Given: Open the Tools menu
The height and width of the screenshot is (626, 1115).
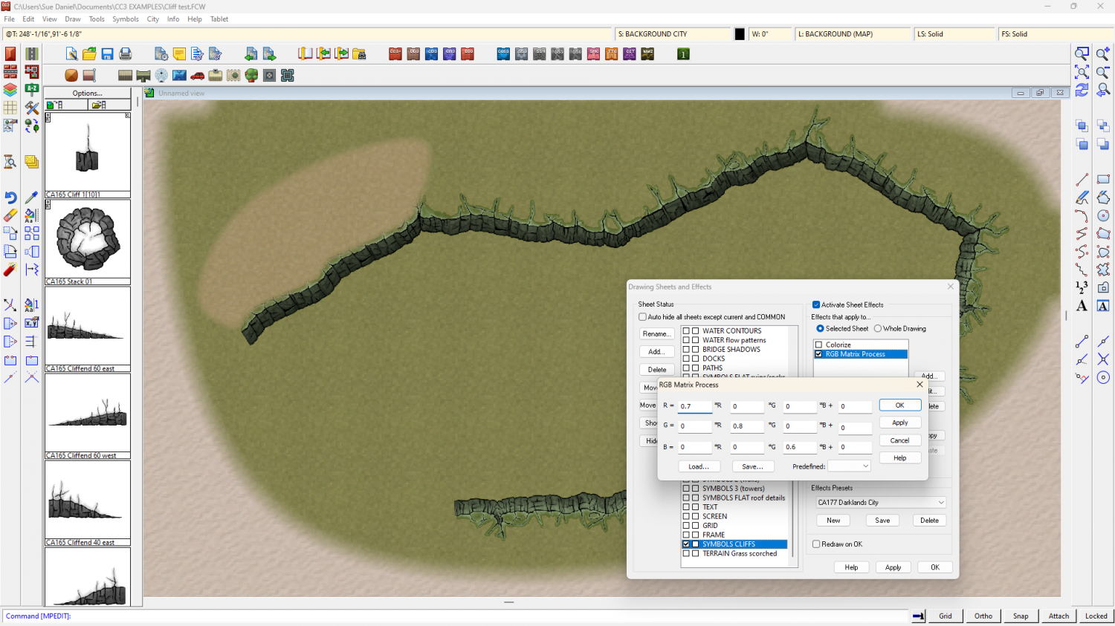Looking at the screenshot, I should tap(97, 19).
